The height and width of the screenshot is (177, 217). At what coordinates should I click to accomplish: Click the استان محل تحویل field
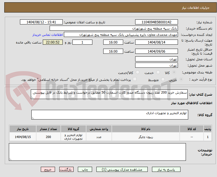[156, 59]
